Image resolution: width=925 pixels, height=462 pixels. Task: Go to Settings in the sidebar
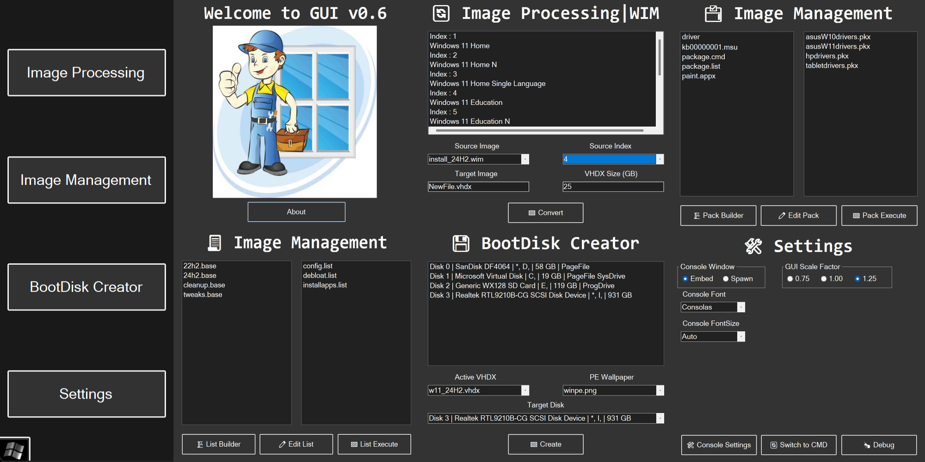(86, 394)
